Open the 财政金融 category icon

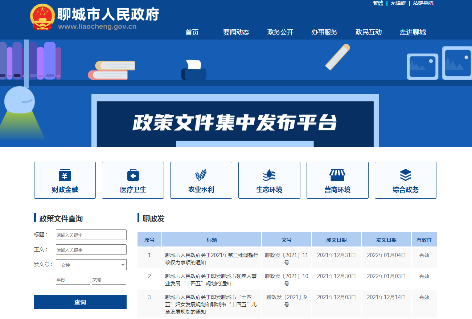65,174
